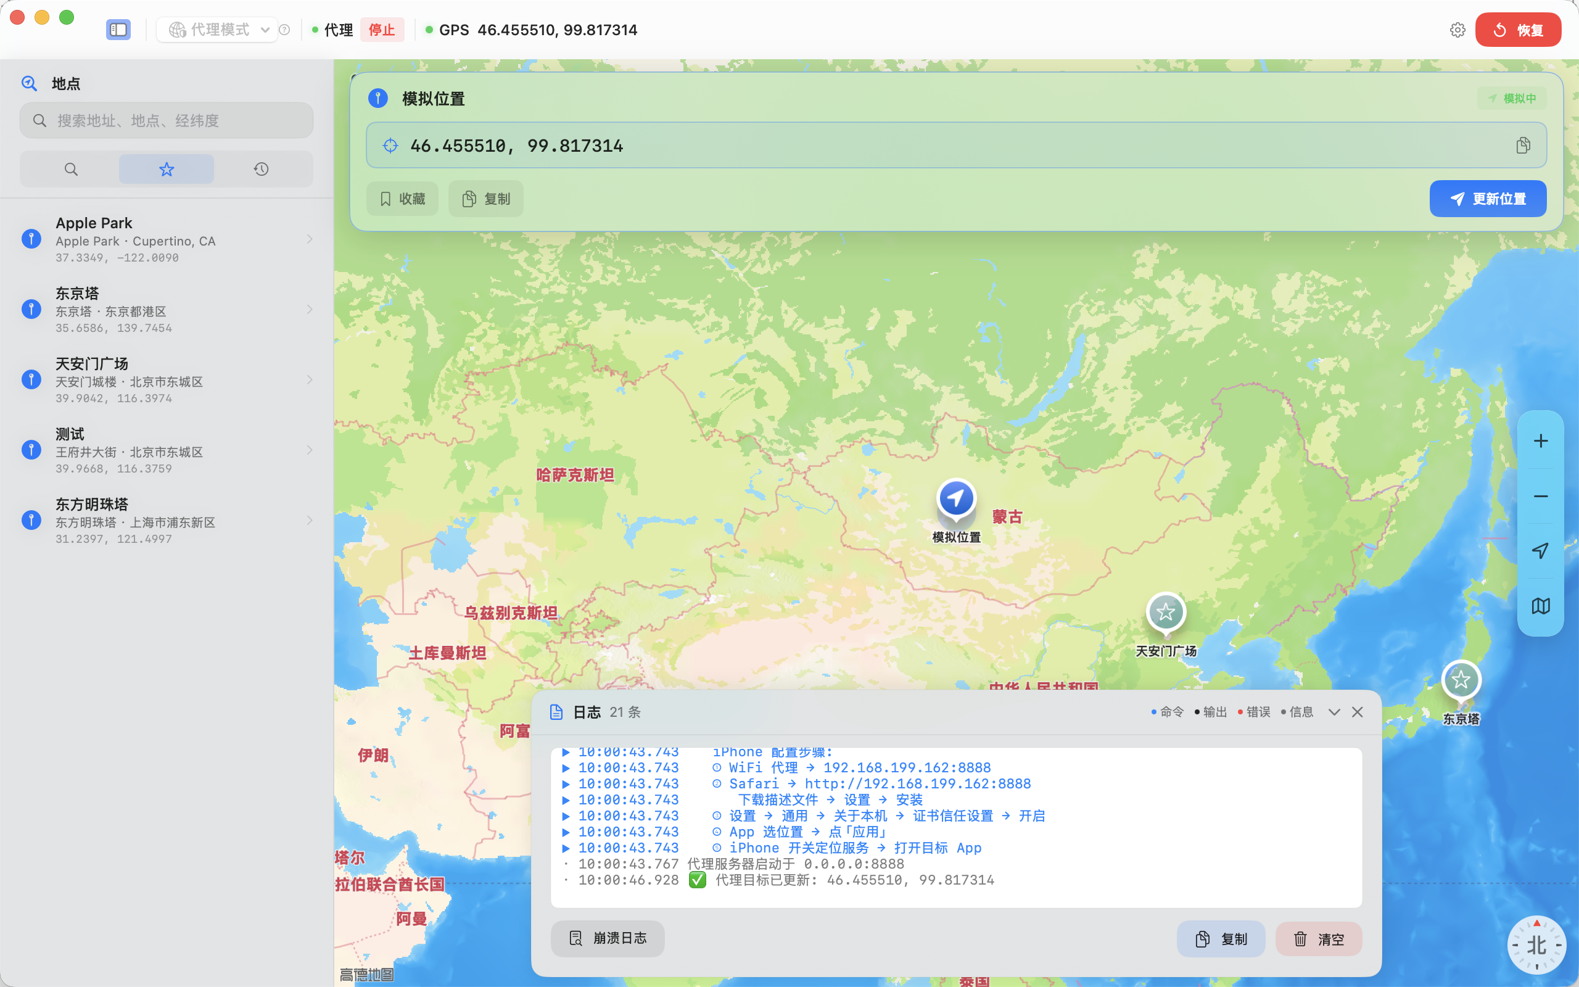Click the locate arrow map control
The height and width of the screenshot is (987, 1579).
click(x=1541, y=551)
